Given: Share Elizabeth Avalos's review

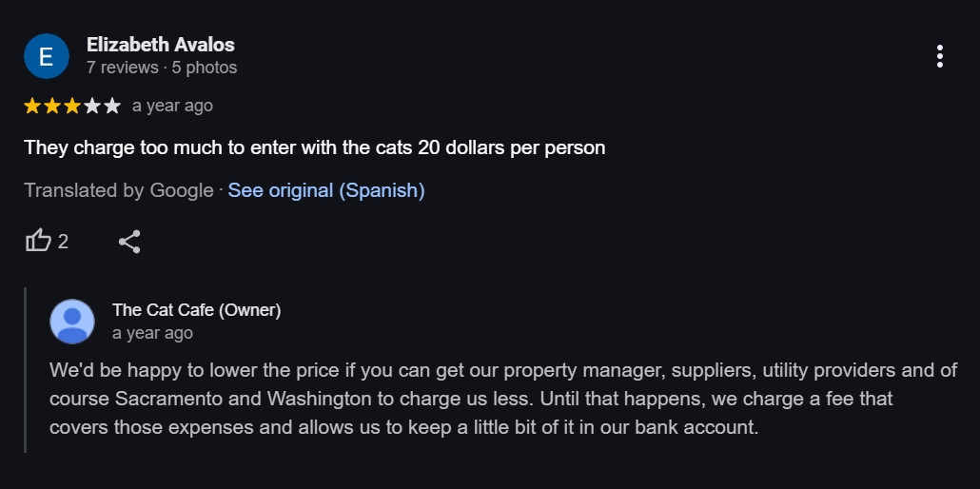Looking at the screenshot, I should tap(129, 241).
